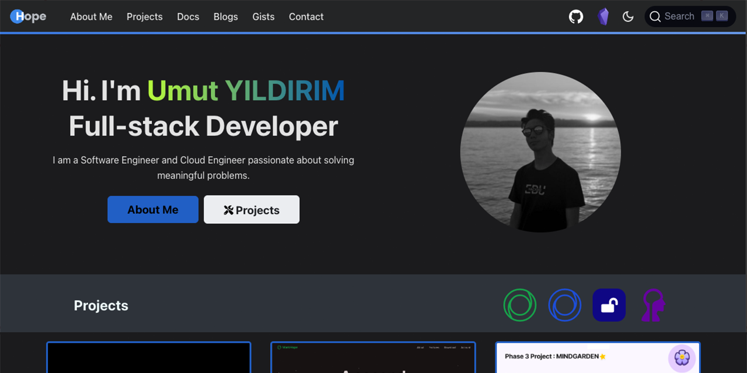Click the Hope logo in the navbar
The height and width of the screenshot is (373, 747).
click(x=28, y=16)
